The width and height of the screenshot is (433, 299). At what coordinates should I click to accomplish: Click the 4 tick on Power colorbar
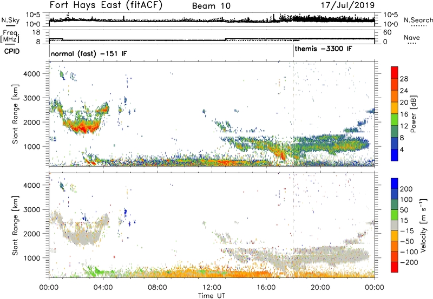click(402, 149)
